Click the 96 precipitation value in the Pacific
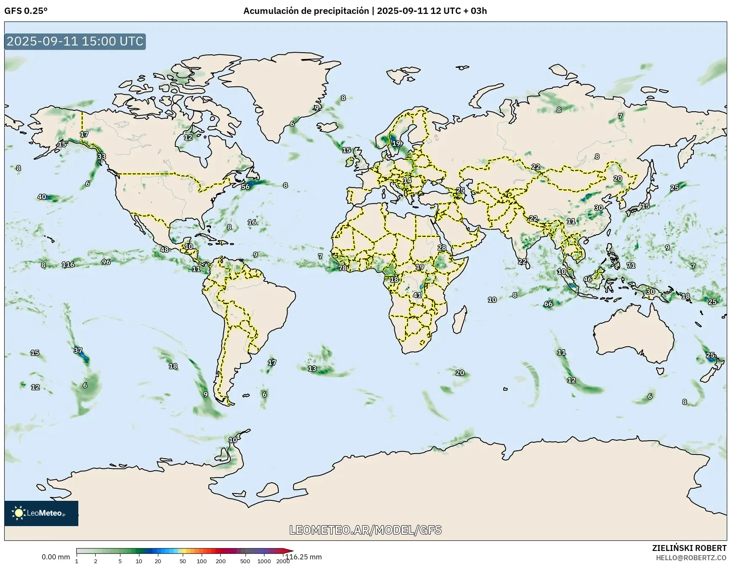The height and width of the screenshot is (564, 731). (x=106, y=262)
